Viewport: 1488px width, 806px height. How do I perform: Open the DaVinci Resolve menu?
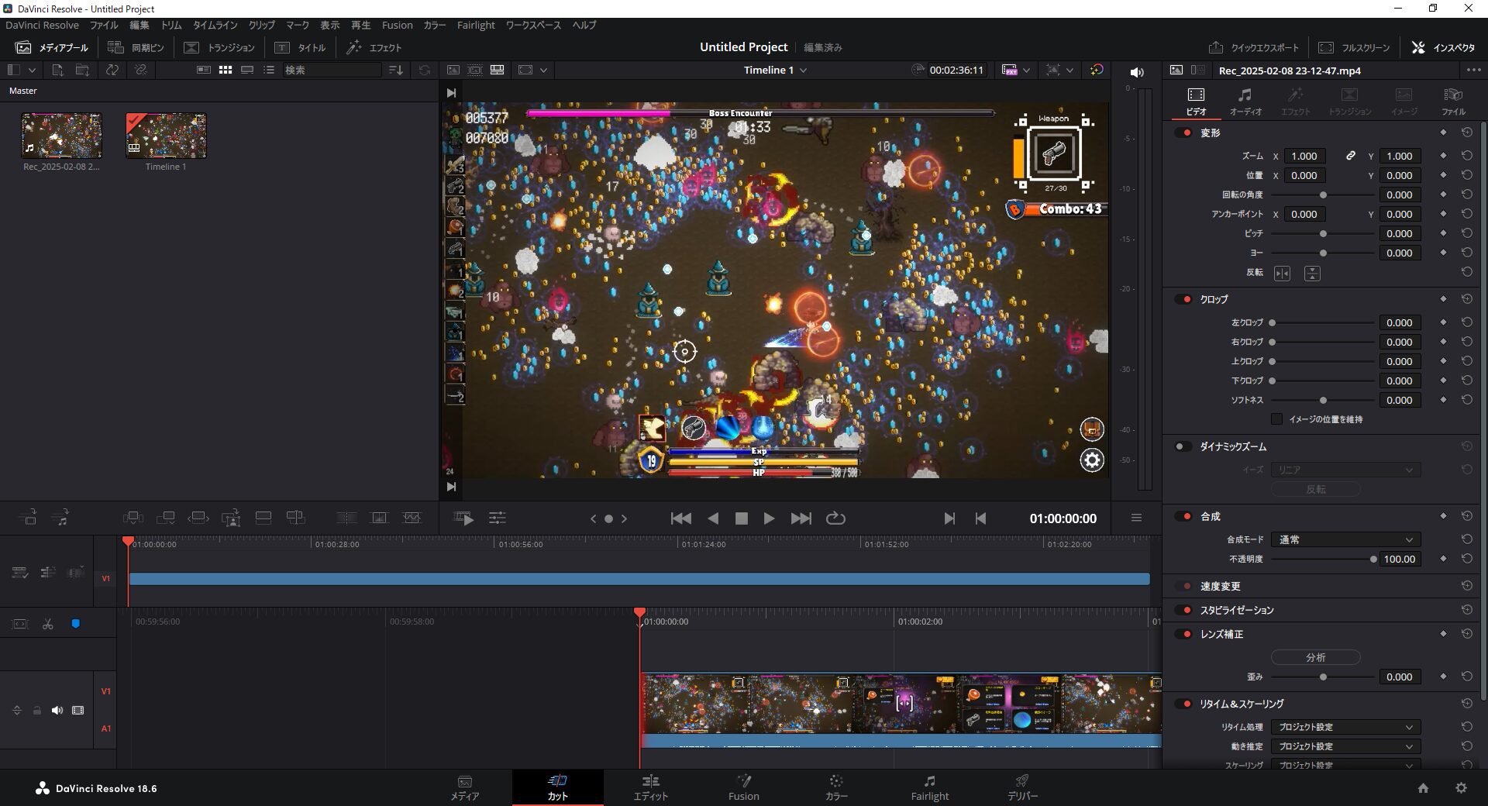(42, 25)
